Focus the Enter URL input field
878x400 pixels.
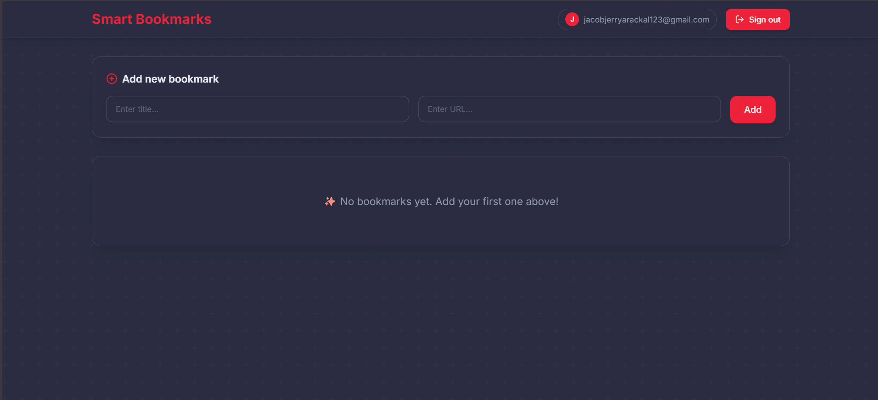569,109
